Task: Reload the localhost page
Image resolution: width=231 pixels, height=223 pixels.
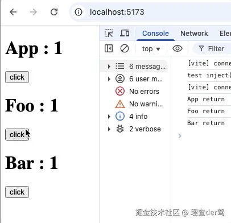Action: 54,12
